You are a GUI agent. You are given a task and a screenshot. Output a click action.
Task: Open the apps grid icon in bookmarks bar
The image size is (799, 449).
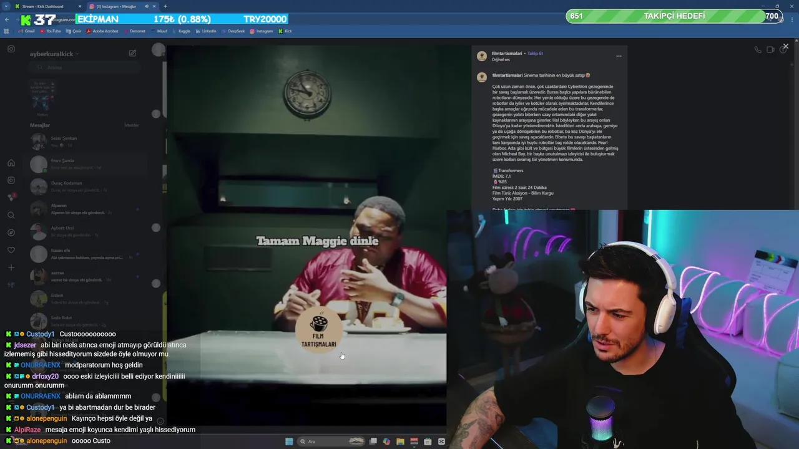(x=6, y=31)
